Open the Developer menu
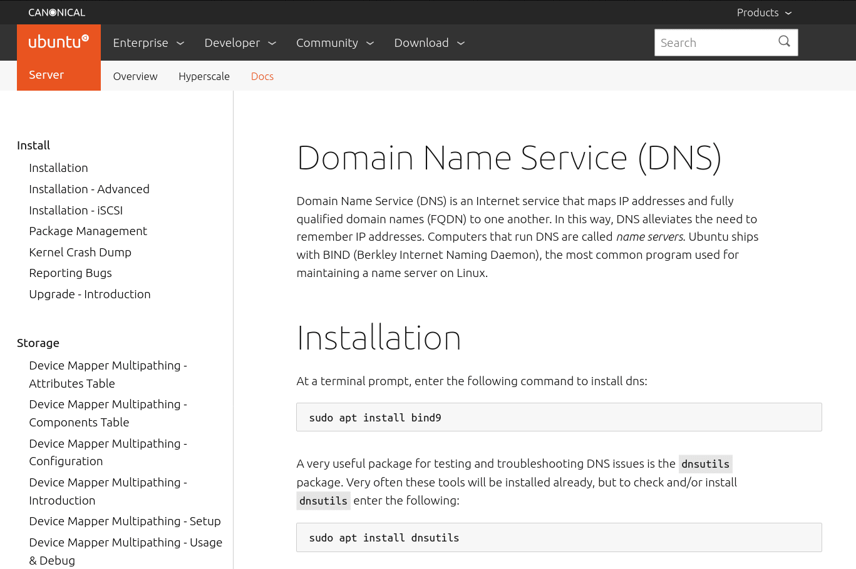The width and height of the screenshot is (856, 569). click(x=240, y=43)
